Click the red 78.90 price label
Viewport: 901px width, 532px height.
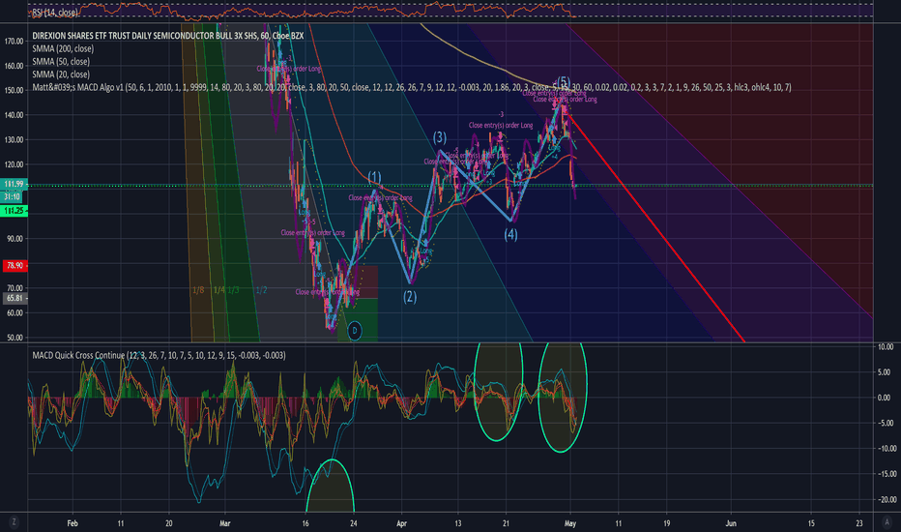coord(14,266)
